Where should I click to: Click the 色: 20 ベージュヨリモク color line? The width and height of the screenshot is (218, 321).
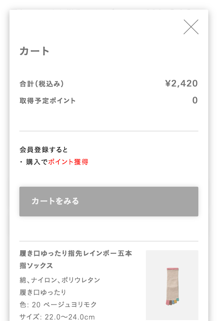(x=58, y=304)
